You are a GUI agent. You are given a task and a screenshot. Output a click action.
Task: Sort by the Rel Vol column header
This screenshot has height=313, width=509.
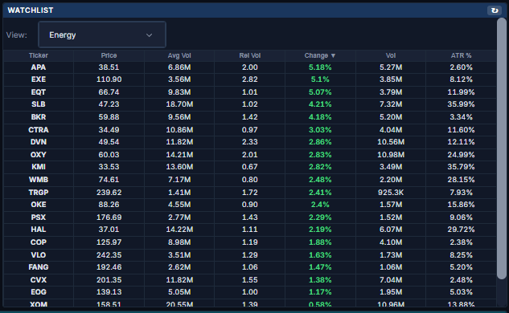pos(249,55)
